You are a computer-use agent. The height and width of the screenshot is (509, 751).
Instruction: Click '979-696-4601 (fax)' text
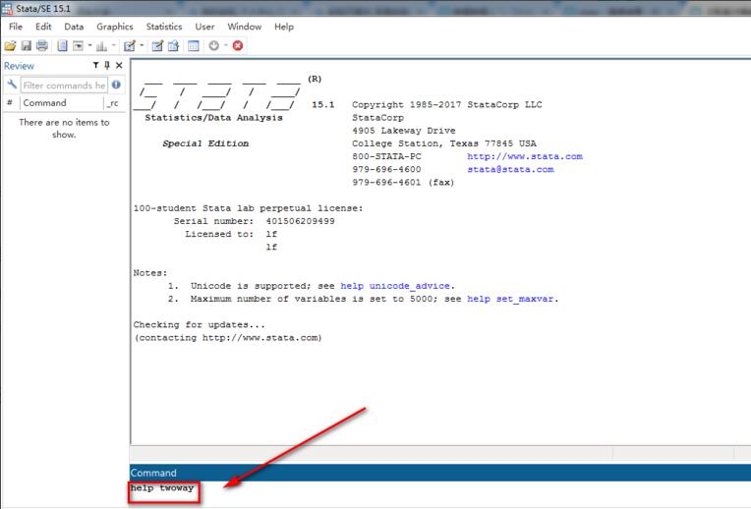pyautogui.click(x=403, y=182)
